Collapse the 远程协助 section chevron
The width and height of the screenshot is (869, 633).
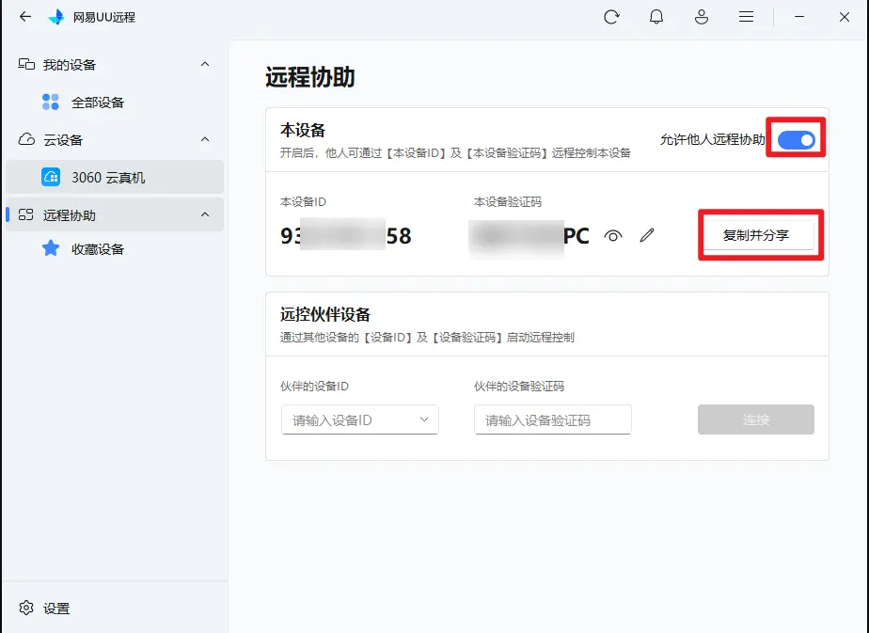pos(205,215)
